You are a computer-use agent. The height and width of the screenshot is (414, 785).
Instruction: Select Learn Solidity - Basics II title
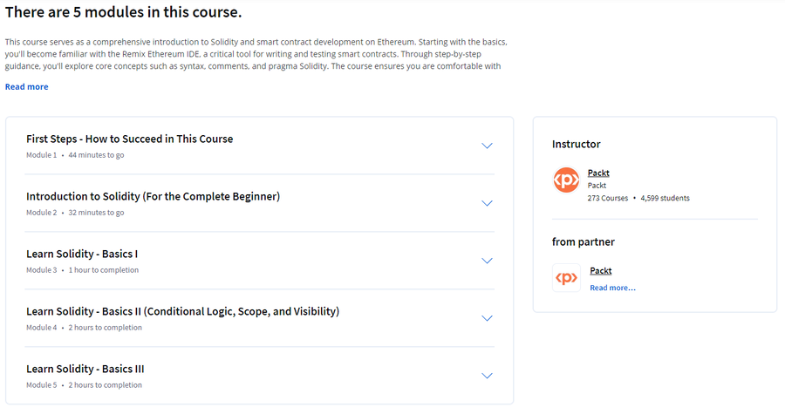coord(183,311)
